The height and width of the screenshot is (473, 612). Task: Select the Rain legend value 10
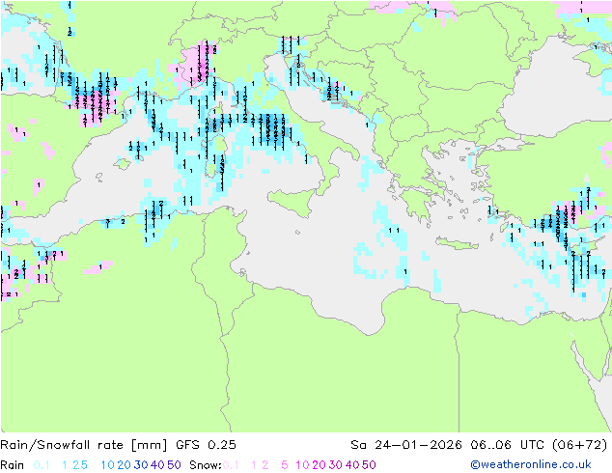pyautogui.click(x=108, y=465)
